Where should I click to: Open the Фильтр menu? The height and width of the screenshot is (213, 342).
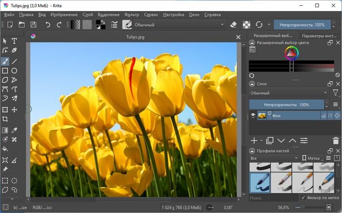click(131, 15)
